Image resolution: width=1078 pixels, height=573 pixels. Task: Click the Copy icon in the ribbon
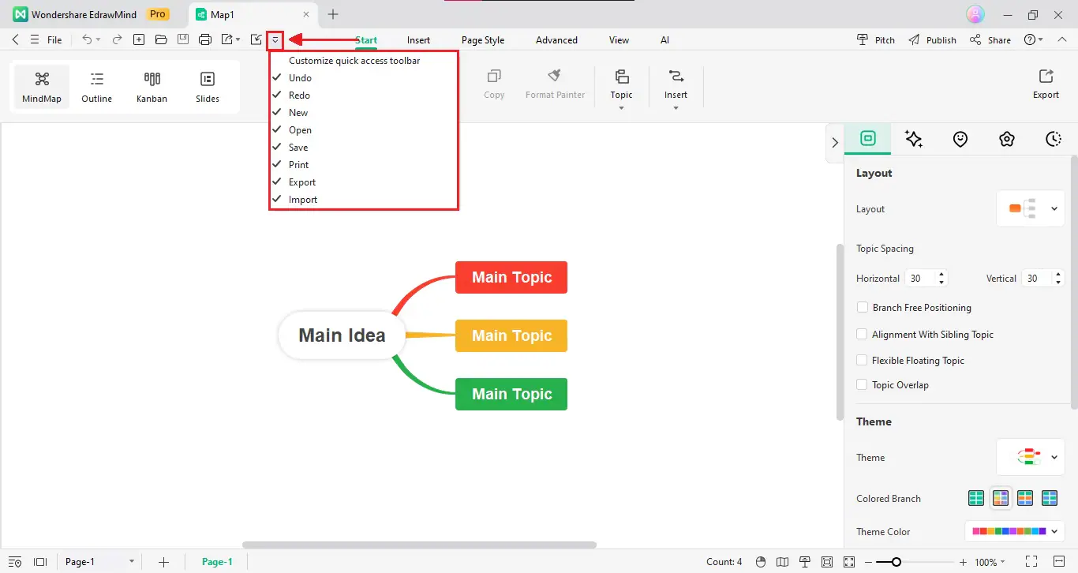(494, 77)
